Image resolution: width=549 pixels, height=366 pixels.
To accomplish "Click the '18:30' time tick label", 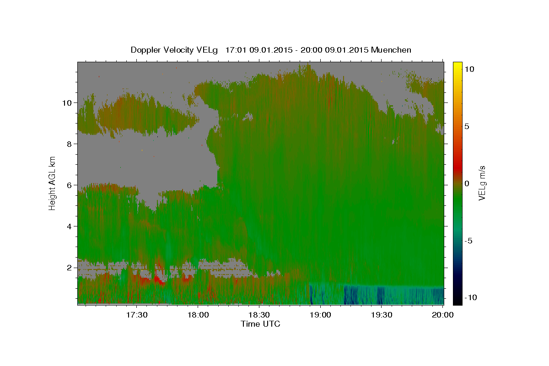I will 259,315.
